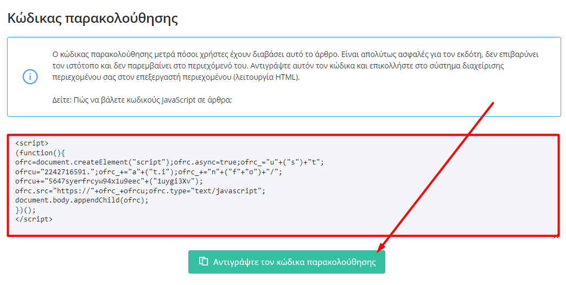Click the copy icon inside the green button
Screen dimensions: 566x285
pos(203,261)
